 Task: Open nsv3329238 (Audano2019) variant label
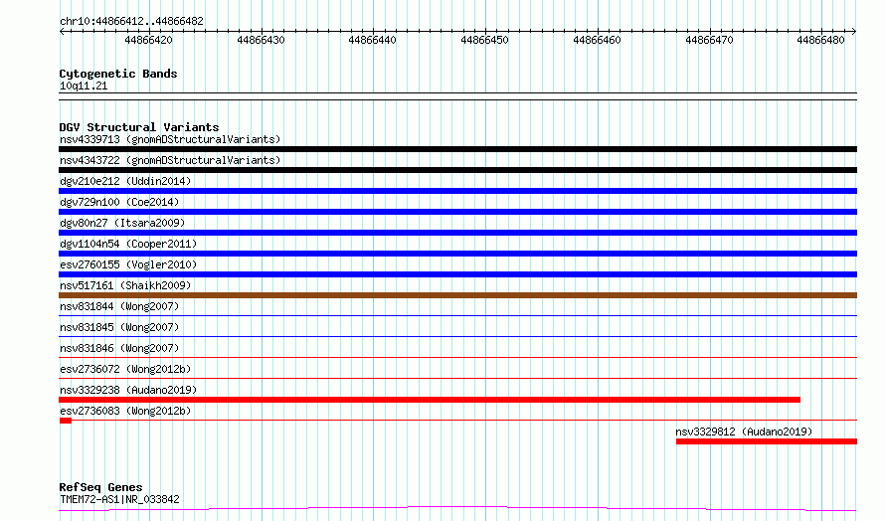click(x=128, y=390)
